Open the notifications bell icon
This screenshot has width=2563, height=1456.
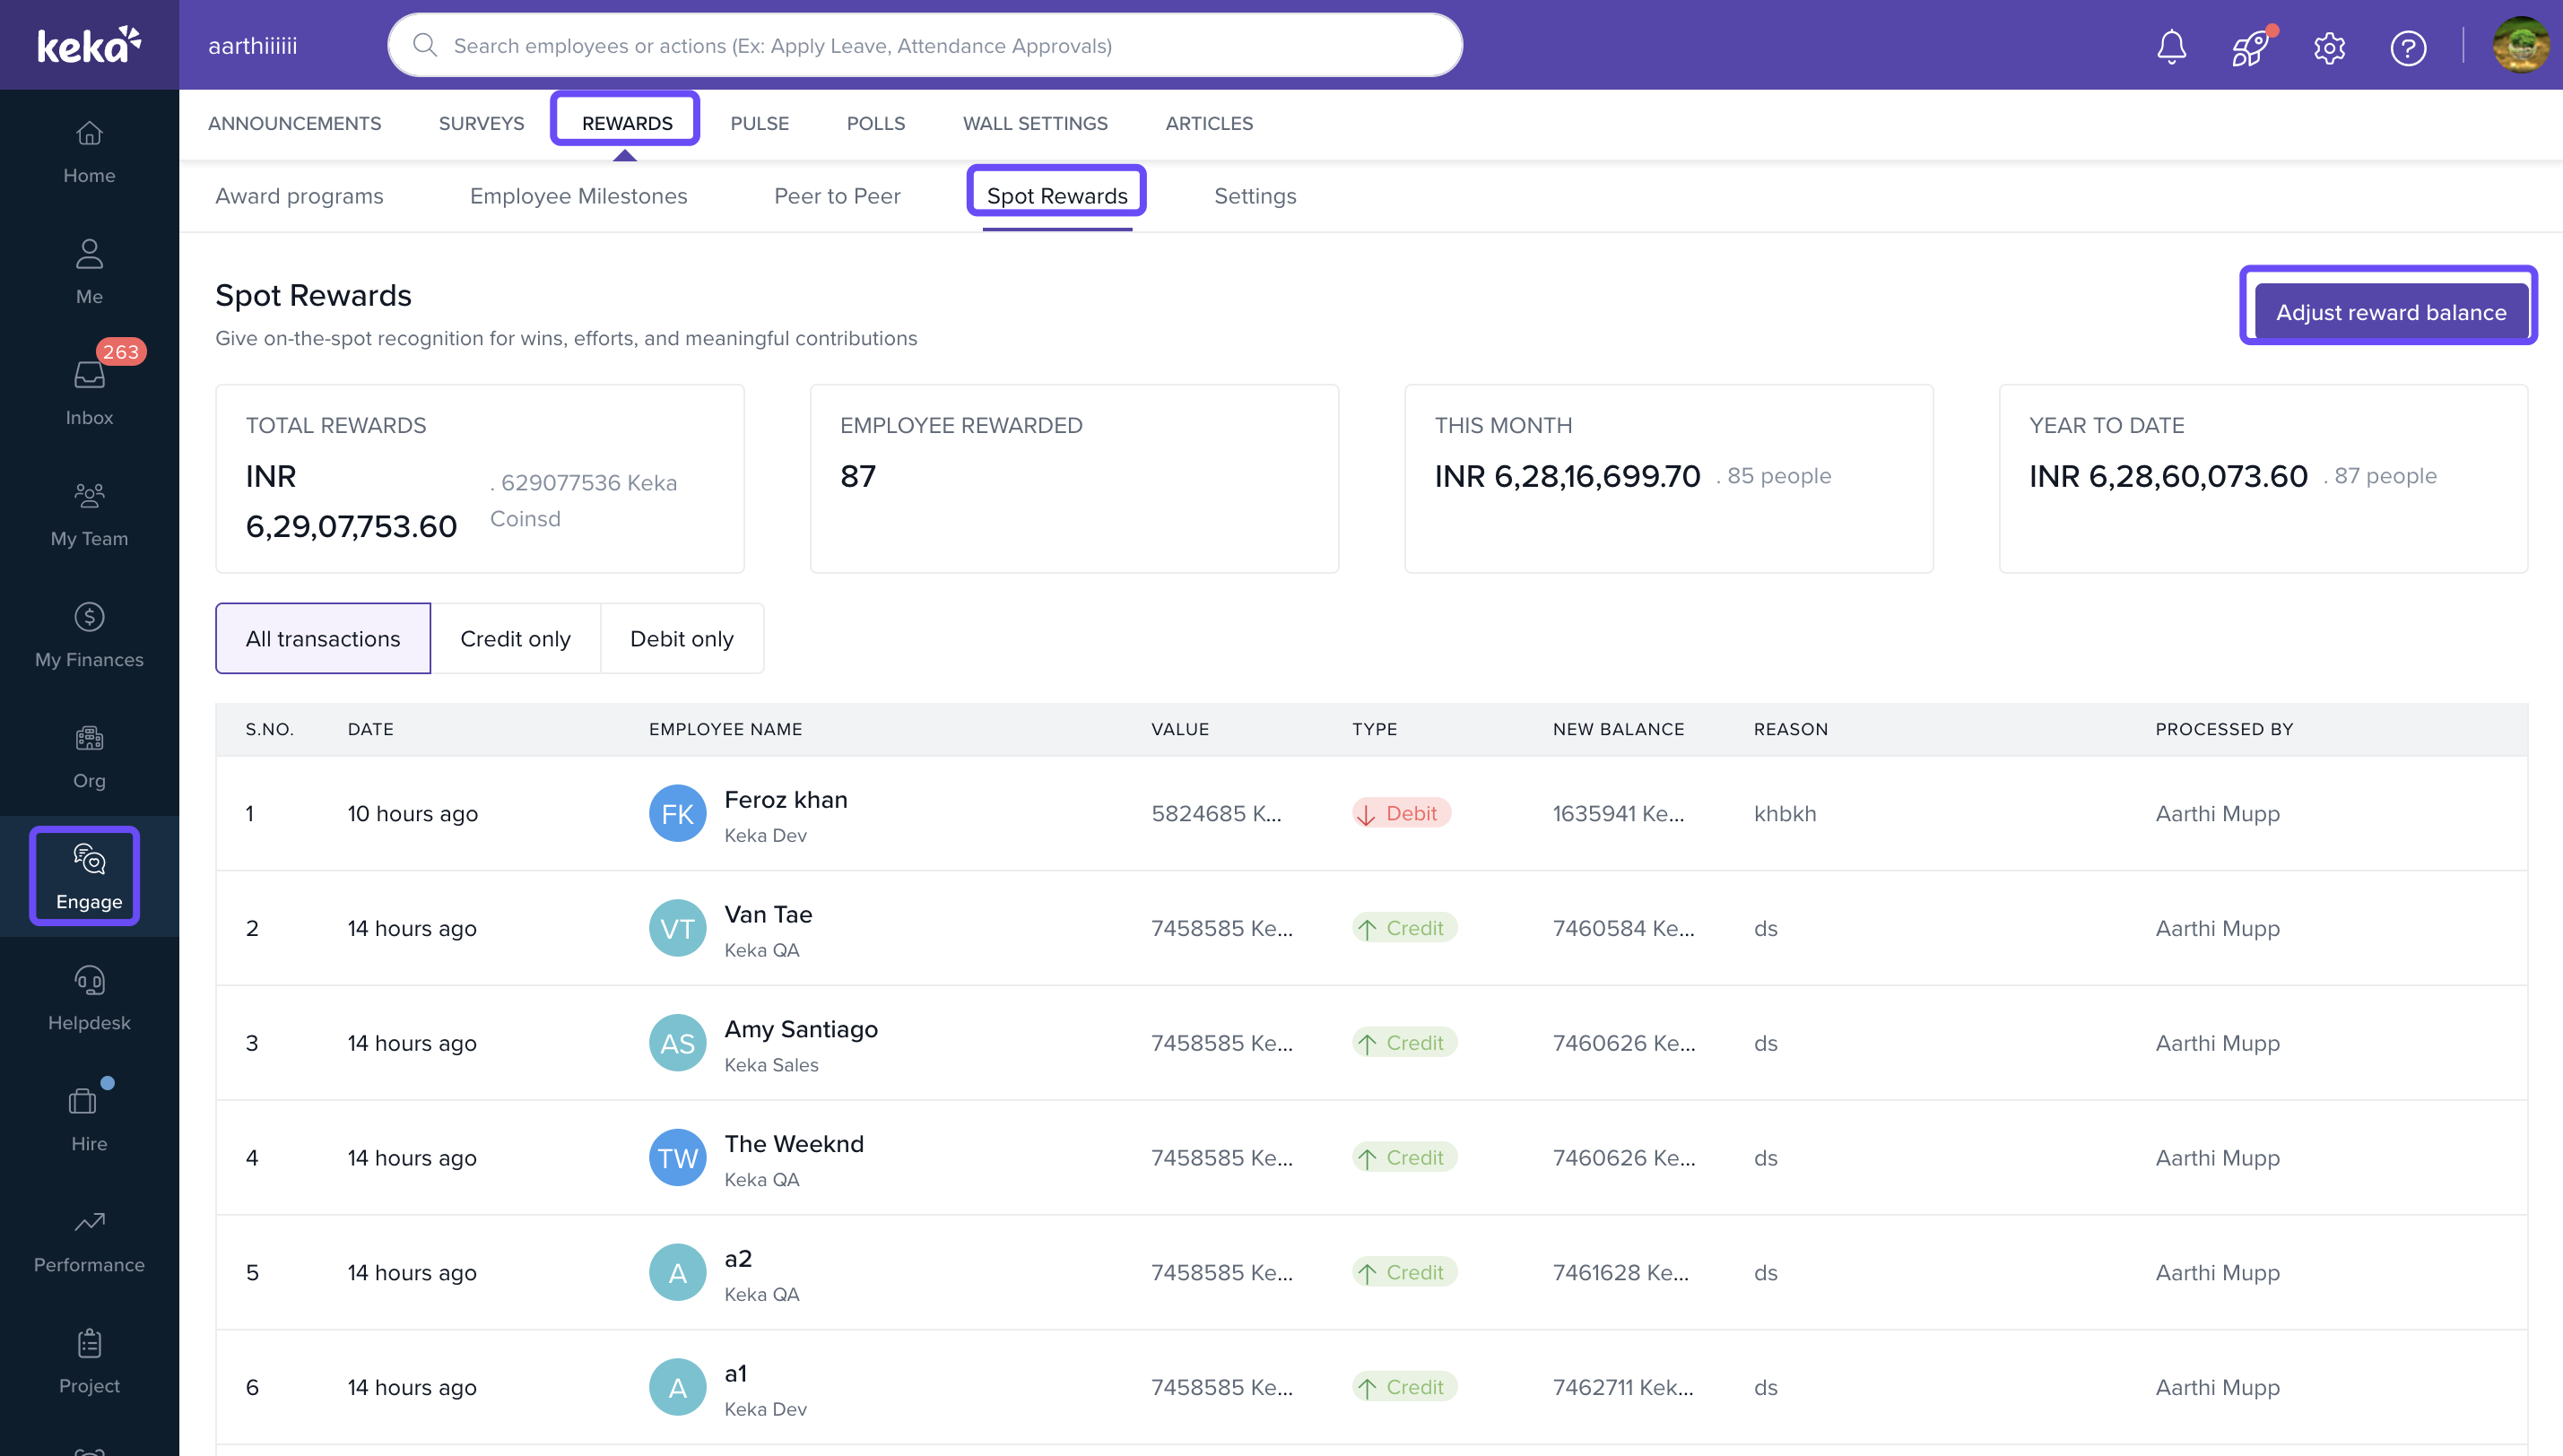click(2171, 47)
